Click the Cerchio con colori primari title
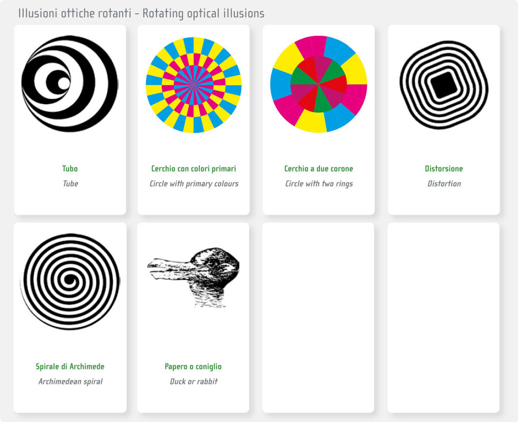The image size is (518, 422). coord(193,169)
